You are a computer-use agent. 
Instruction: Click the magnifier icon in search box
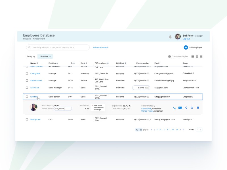(x=30, y=47)
